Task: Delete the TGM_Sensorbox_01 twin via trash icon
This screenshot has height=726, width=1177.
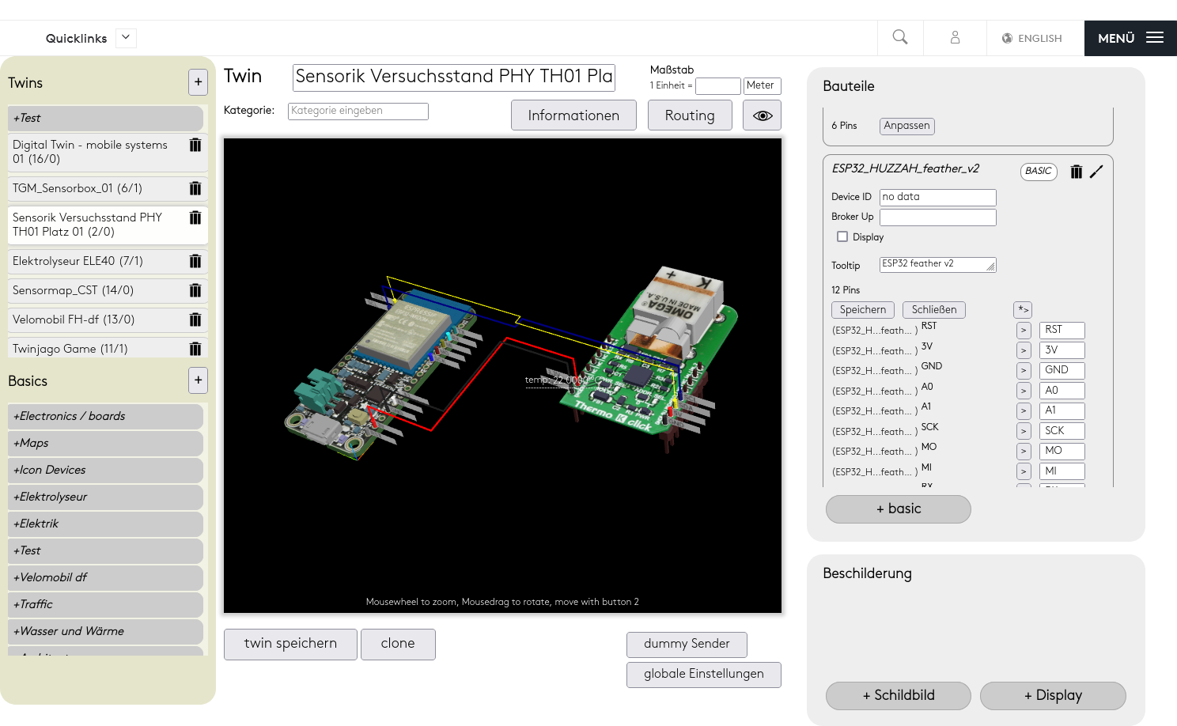Action: (195, 188)
